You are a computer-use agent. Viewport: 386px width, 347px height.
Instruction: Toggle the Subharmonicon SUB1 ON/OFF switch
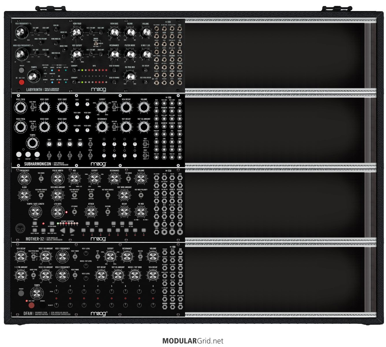point(49,155)
